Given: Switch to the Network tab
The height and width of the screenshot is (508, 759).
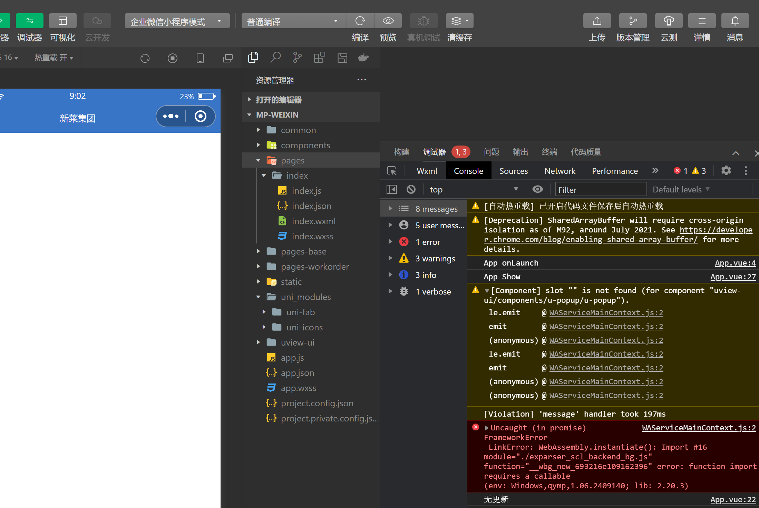Looking at the screenshot, I should point(559,171).
